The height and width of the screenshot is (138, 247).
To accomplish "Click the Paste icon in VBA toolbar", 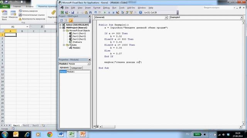I will click(86, 12).
